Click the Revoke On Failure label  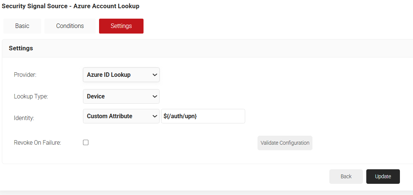(x=37, y=142)
